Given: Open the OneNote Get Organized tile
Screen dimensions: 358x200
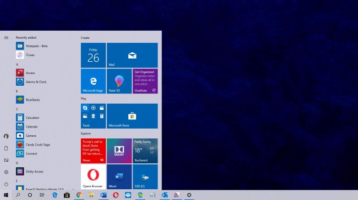Looking at the screenshot, I should [x=145, y=81].
